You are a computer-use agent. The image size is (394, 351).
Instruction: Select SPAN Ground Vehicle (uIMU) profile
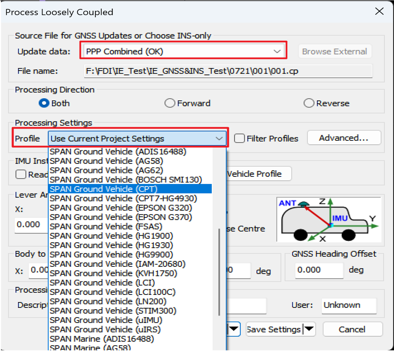tap(130, 320)
